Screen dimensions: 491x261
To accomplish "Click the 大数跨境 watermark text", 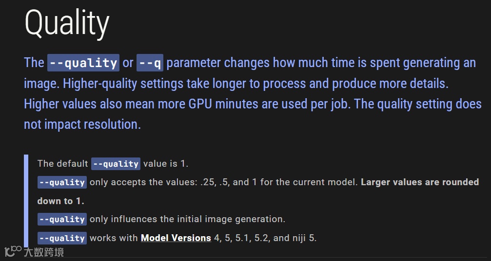I will tap(44, 252).
